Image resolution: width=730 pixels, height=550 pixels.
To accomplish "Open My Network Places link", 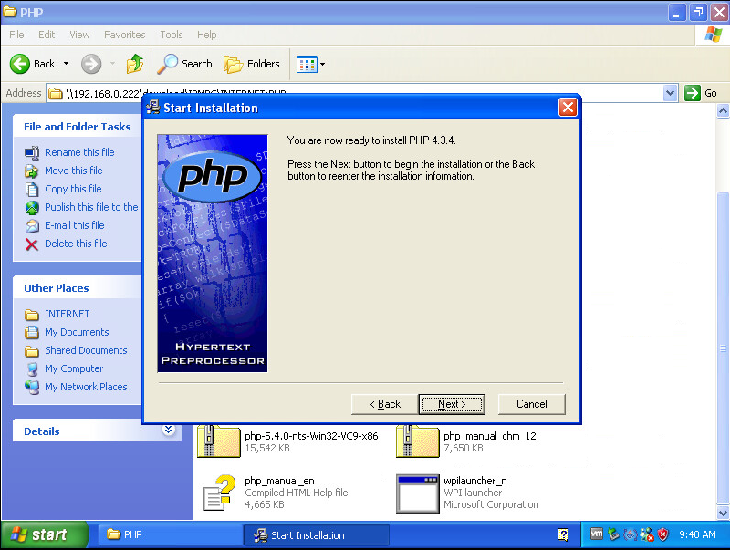I will 86,387.
